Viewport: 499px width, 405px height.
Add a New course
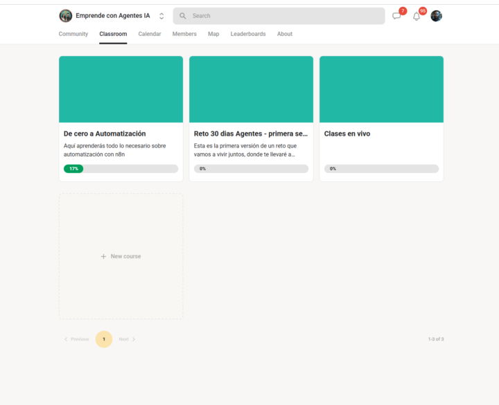pyautogui.click(x=121, y=256)
